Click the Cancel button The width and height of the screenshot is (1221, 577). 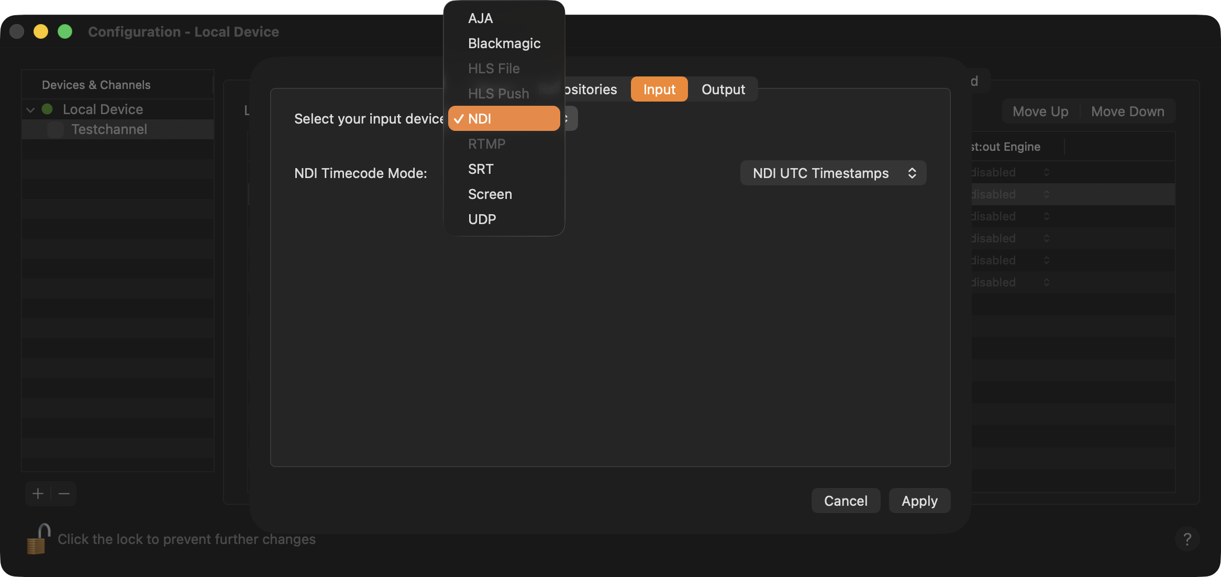pyautogui.click(x=846, y=501)
